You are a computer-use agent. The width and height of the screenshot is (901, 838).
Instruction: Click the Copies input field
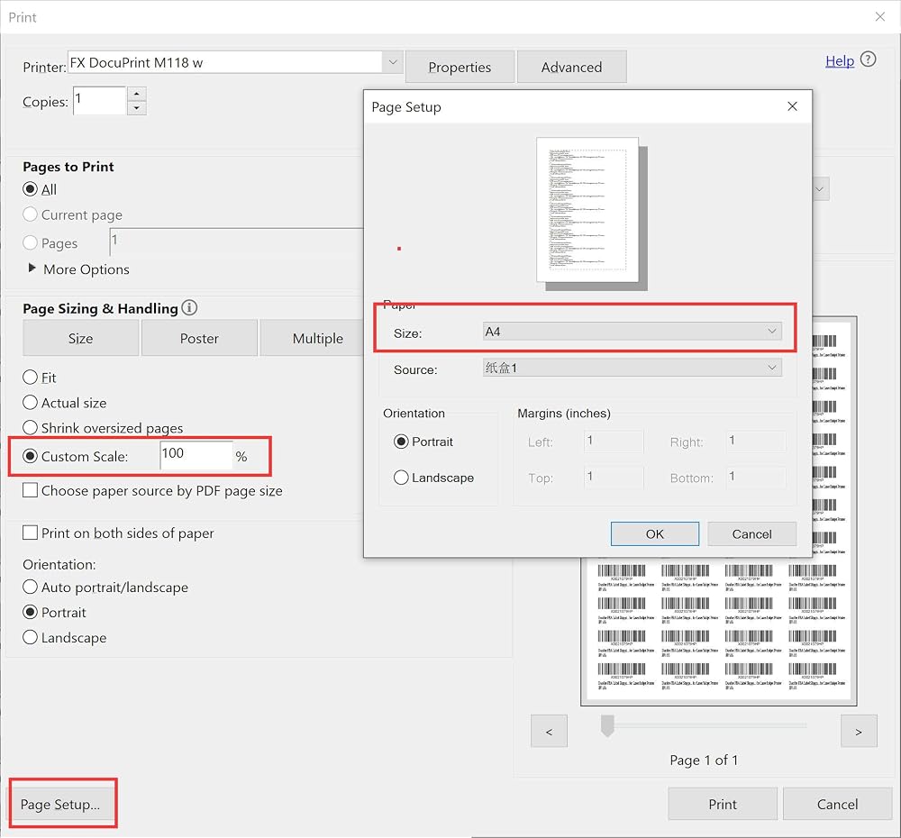[99, 101]
